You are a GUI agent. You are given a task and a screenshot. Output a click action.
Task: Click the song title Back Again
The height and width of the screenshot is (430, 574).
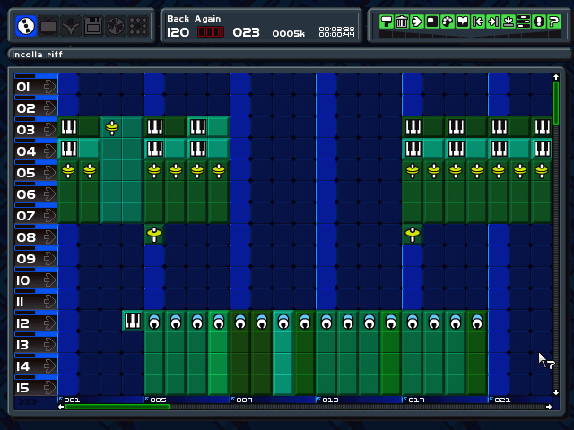coord(194,19)
